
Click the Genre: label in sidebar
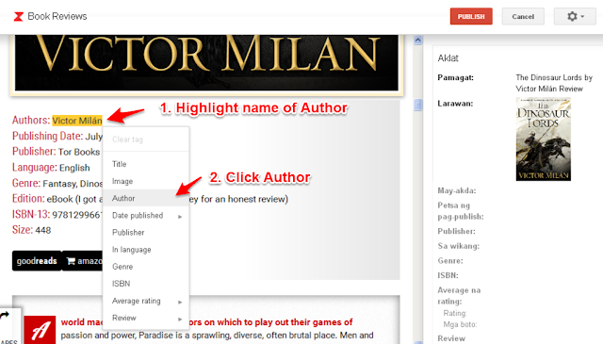pyautogui.click(x=450, y=261)
